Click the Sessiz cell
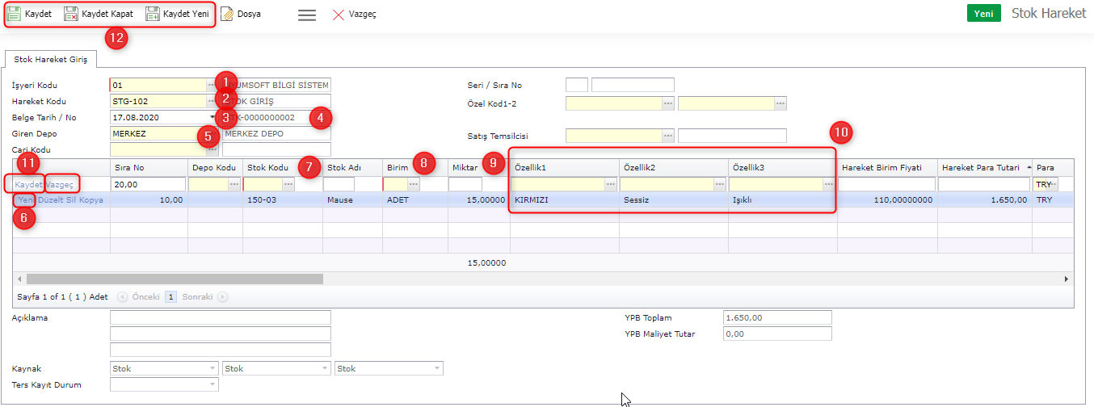 coord(674,199)
